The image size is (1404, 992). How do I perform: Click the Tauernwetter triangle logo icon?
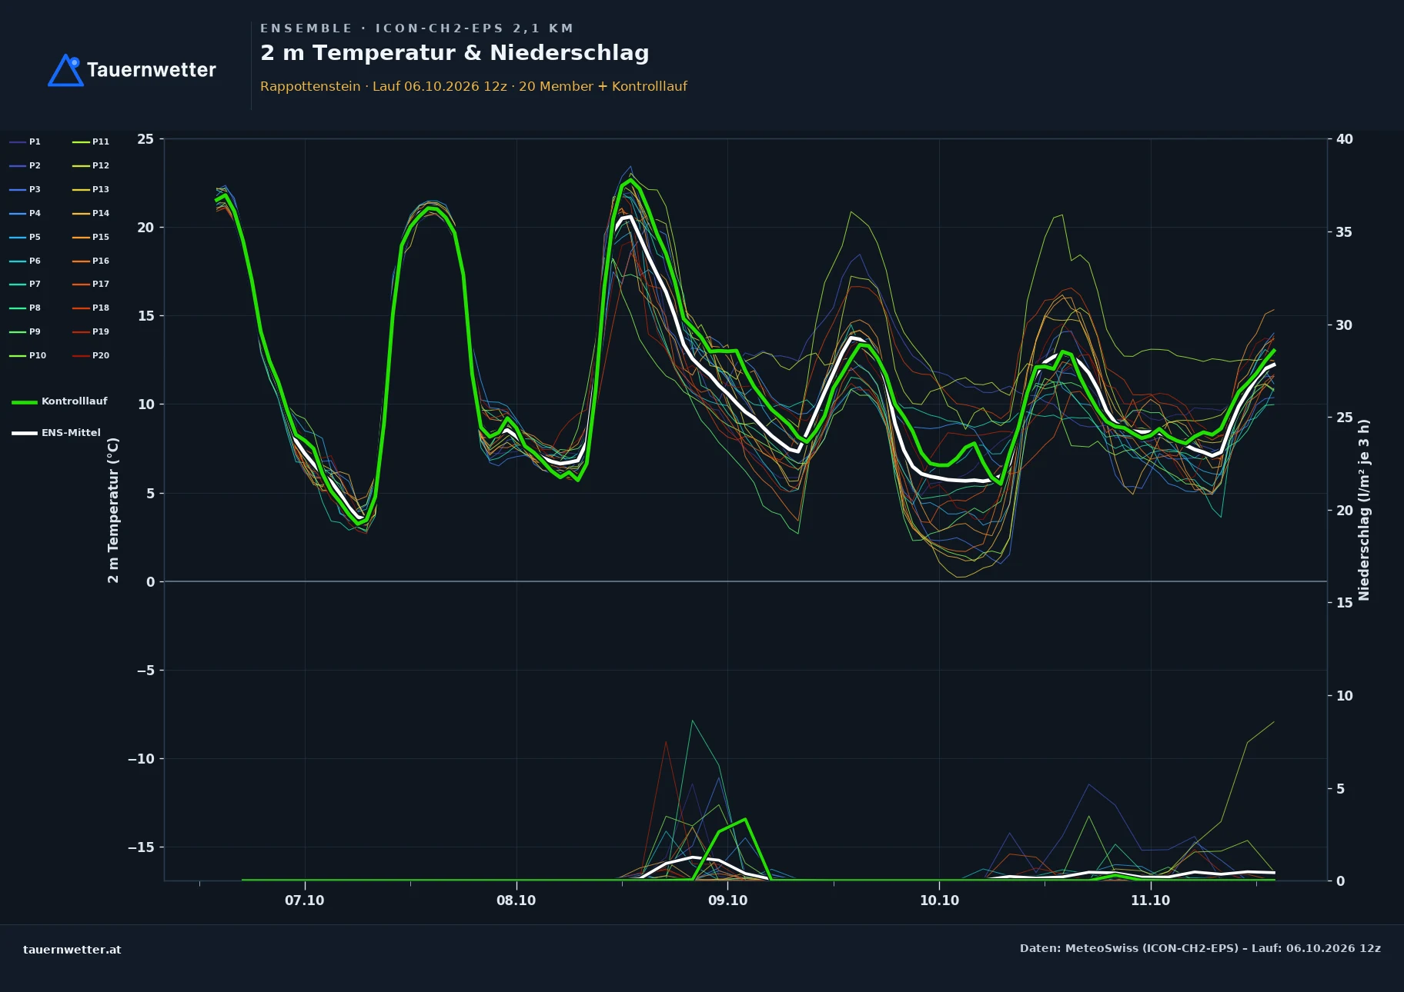click(x=65, y=70)
